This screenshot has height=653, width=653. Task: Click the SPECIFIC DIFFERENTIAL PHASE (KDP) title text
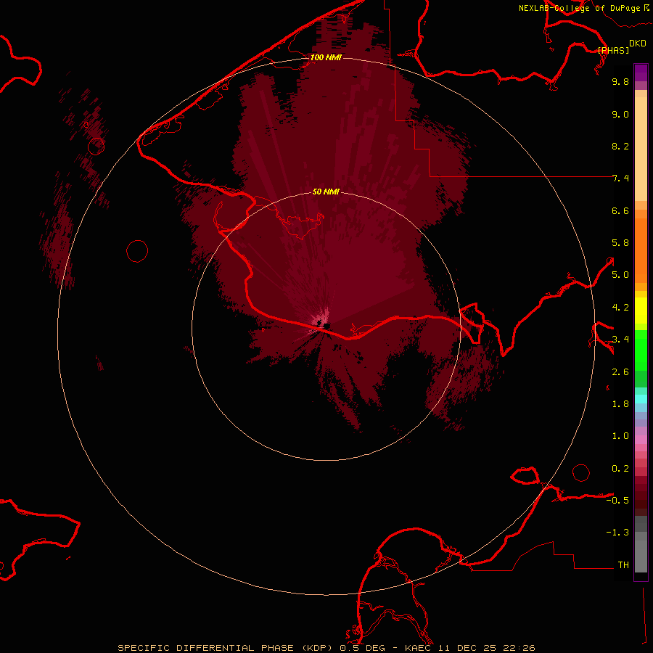[x=226, y=648]
